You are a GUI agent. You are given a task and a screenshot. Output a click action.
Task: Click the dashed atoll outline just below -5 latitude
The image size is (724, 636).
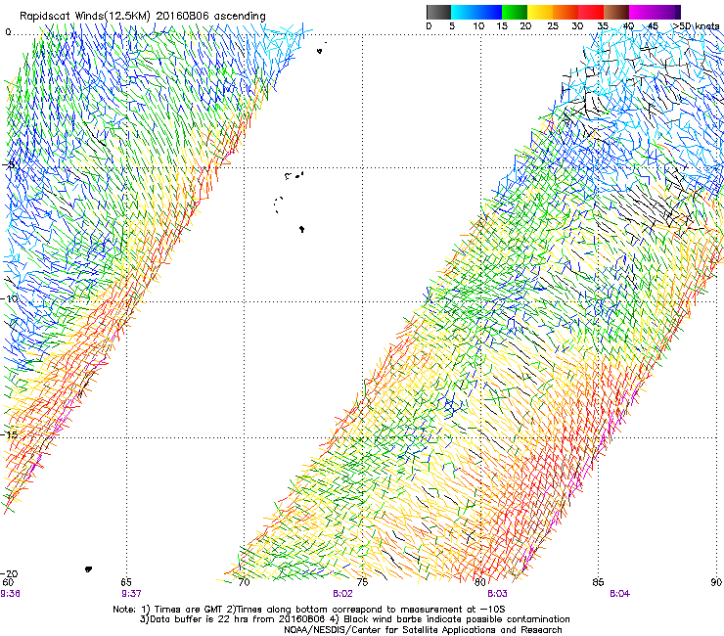click(x=278, y=204)
